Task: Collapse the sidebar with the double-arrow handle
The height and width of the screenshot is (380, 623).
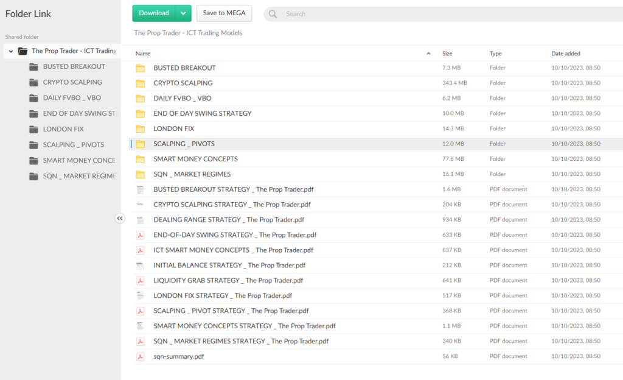Action: [120, 218]
